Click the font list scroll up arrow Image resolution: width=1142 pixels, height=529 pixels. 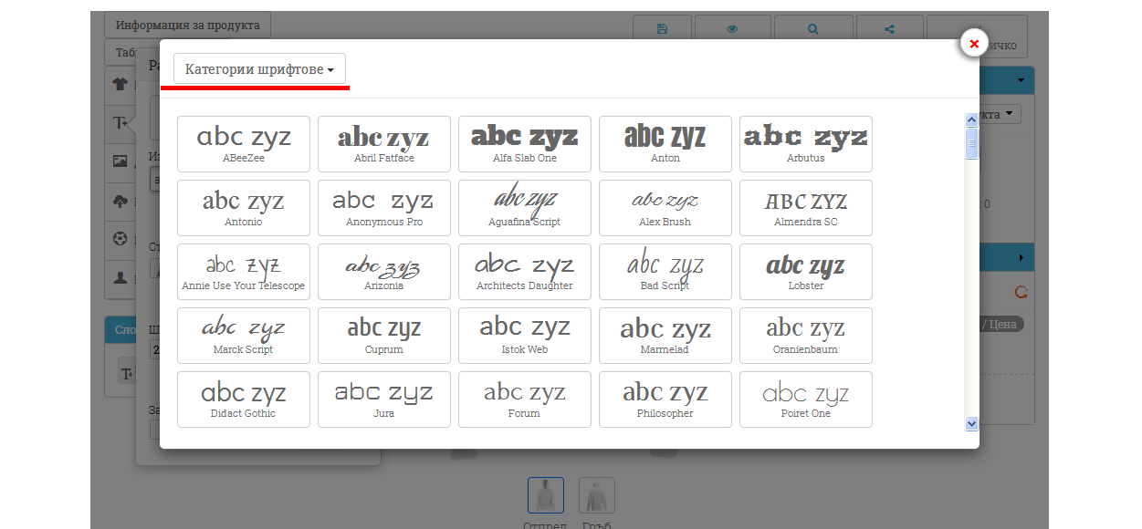click(971, 119)
